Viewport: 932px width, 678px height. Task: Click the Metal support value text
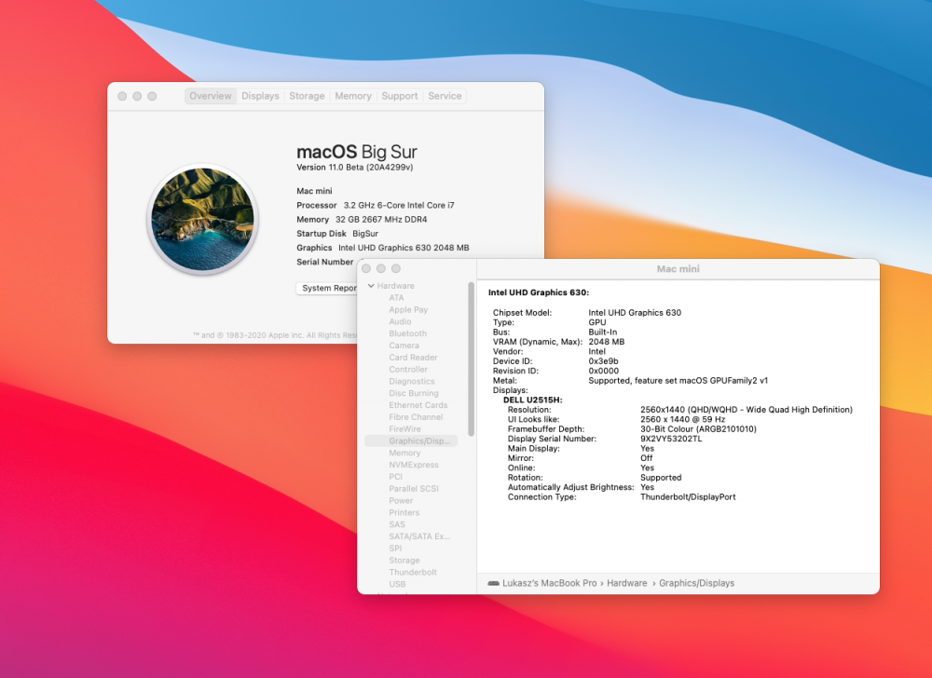(x=678, y=381)
